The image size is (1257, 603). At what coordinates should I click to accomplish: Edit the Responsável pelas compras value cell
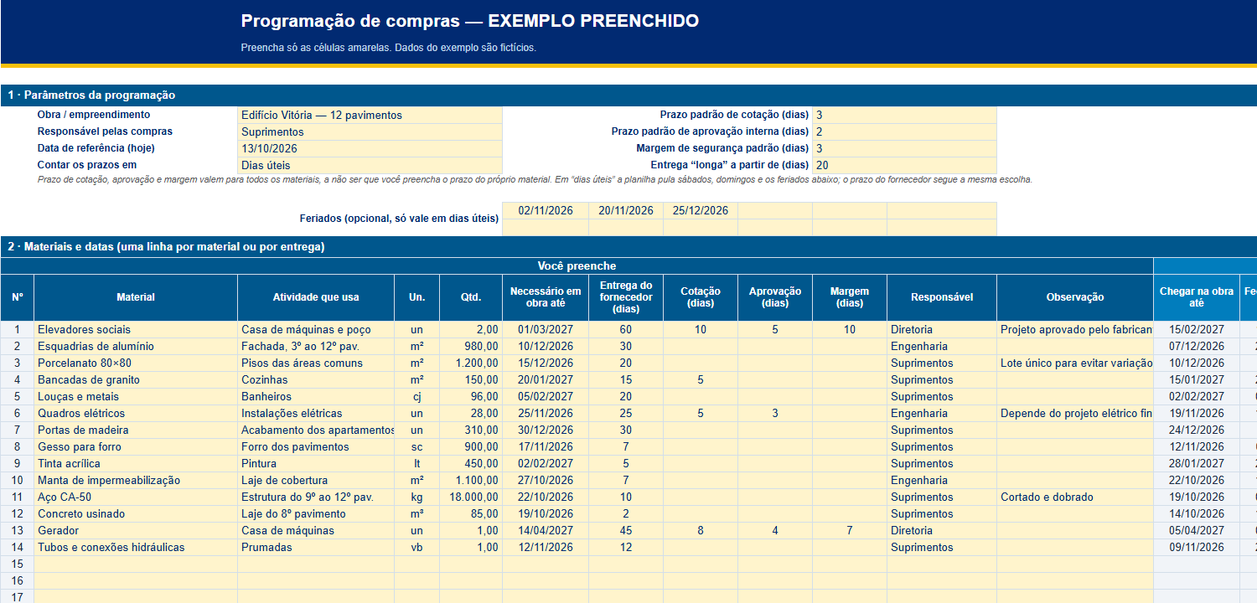[370, 131]
